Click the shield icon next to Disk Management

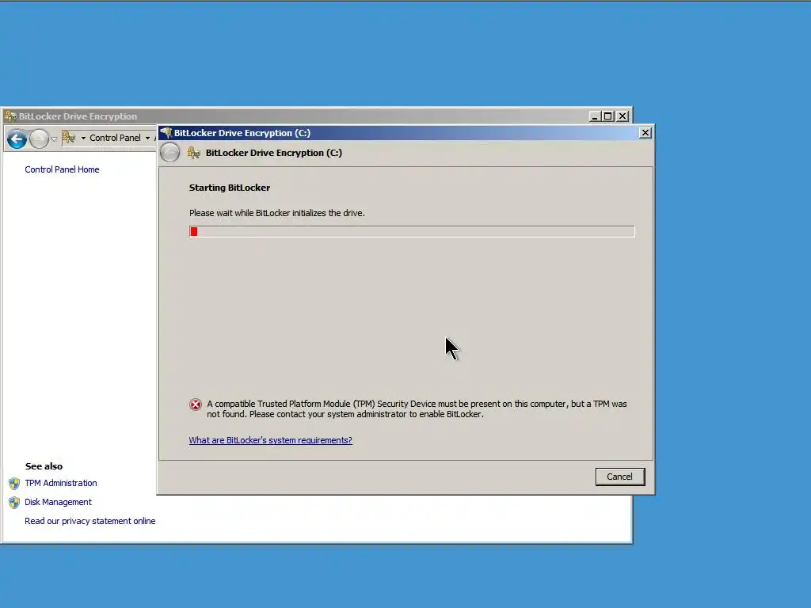click(x=14, y=503)
